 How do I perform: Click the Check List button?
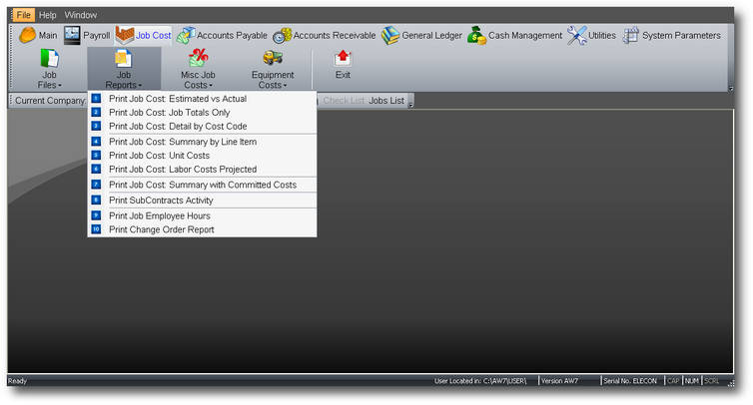[344, 101]
